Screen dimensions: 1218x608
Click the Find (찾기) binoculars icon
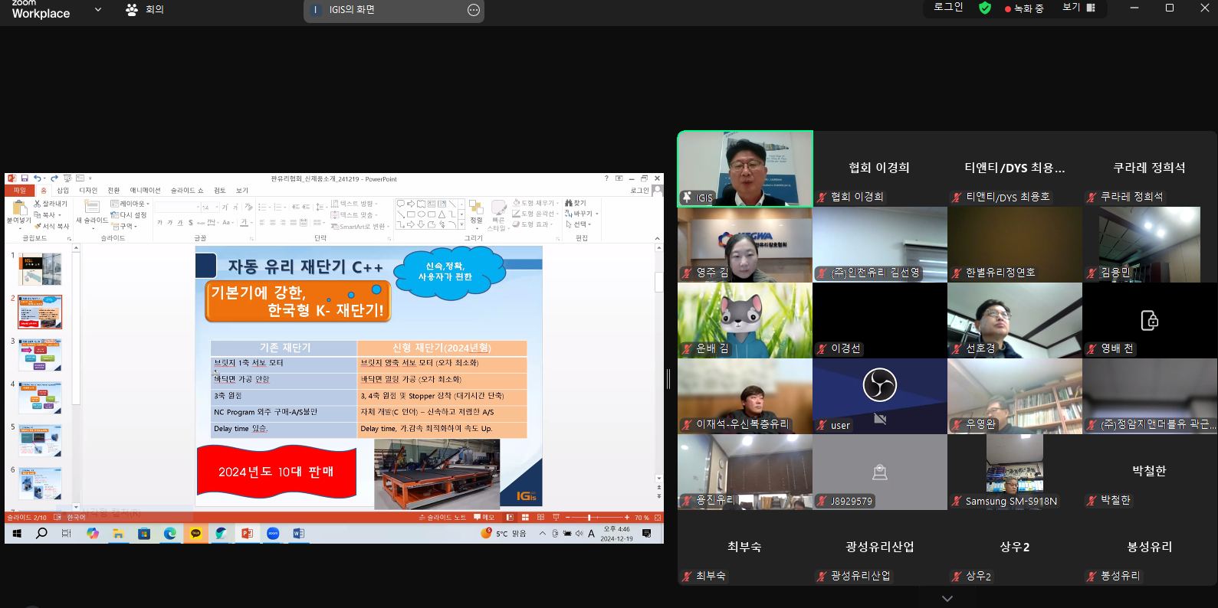tap(569, 203)
